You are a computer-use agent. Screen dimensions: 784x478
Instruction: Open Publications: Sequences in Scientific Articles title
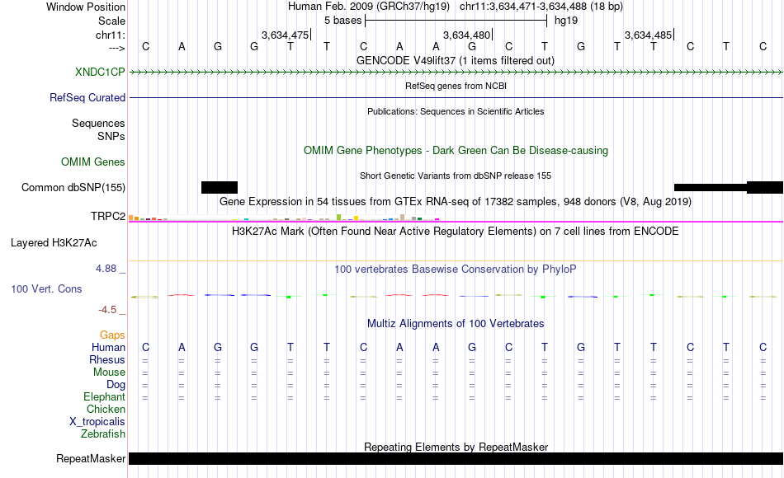click(456, 111)
